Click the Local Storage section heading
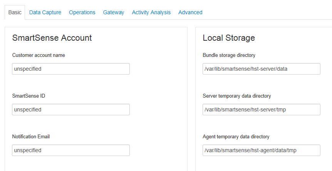The height and width of the screenshot is (171, 332). [x=229, y=38]
